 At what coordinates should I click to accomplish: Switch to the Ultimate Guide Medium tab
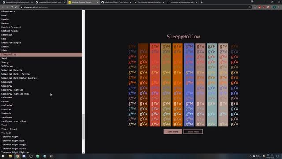tap(149, 2)
